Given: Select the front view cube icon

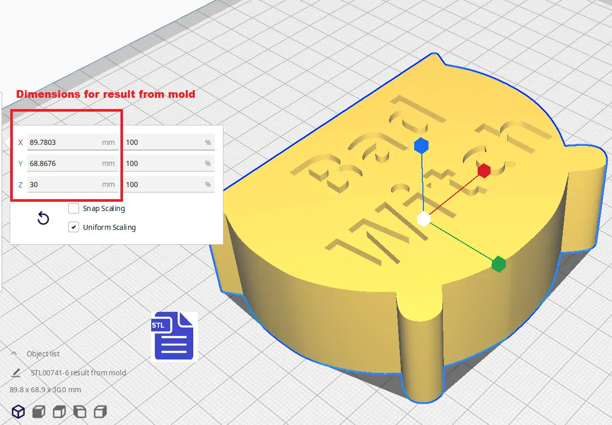Looking at the screenshot, I should click(x=39, y=411).
